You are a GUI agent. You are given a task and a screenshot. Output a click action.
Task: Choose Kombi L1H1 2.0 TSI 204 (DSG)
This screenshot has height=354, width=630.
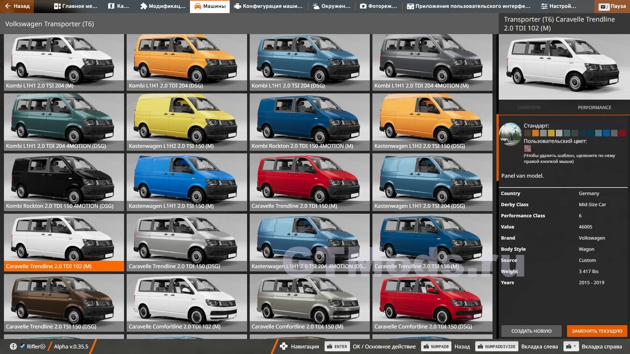click(309, 62)
